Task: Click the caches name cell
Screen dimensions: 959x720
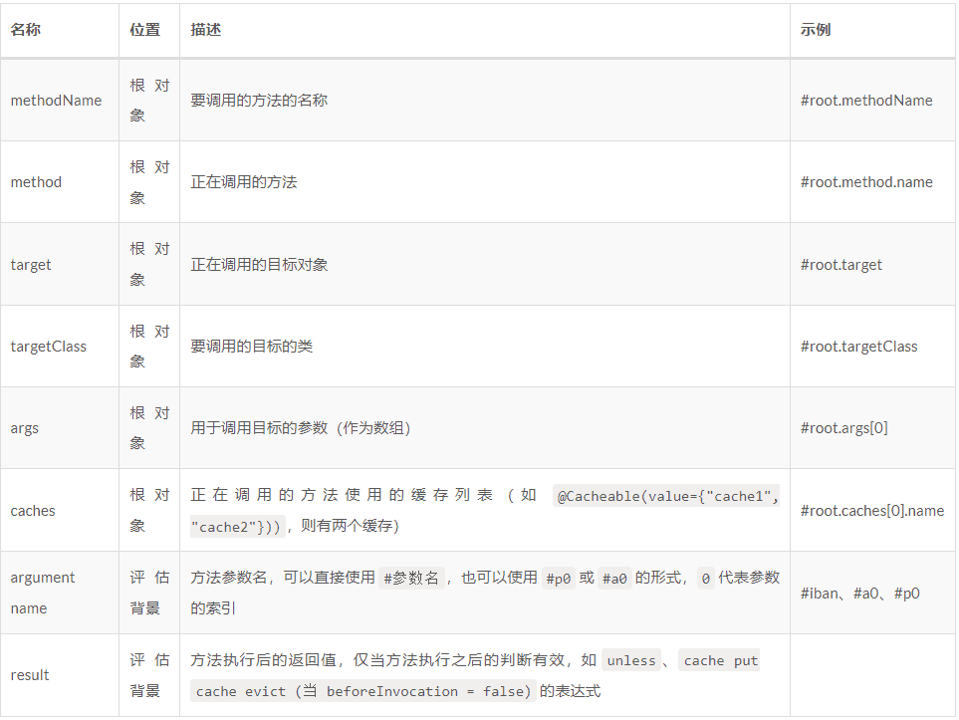Action: point(33,511)
